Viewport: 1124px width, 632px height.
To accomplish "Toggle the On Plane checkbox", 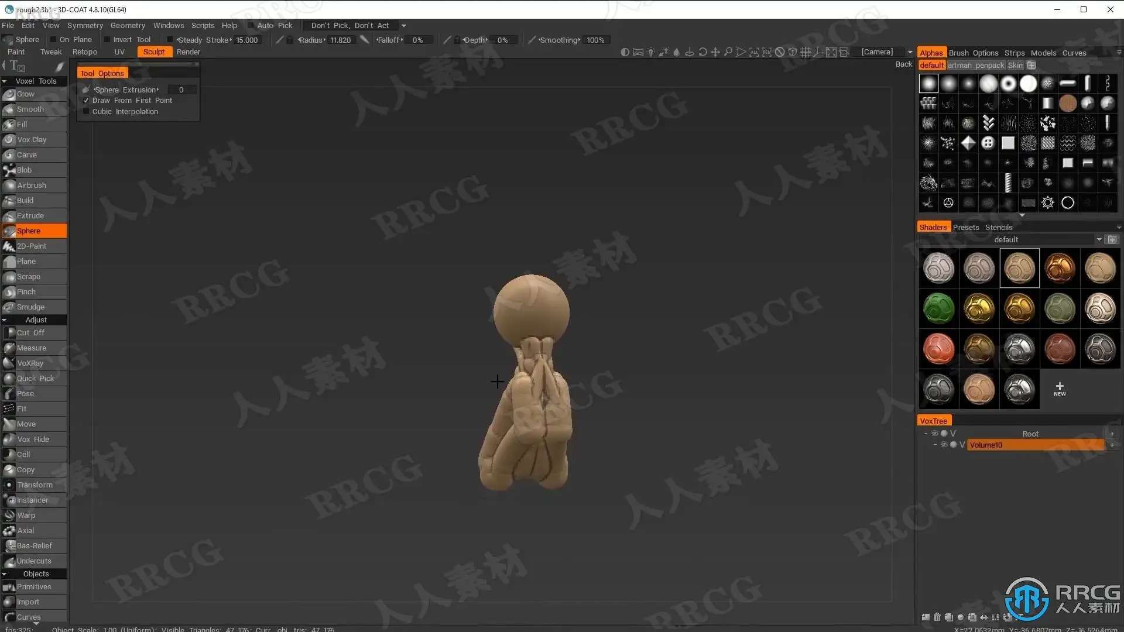I will [53, 40].
